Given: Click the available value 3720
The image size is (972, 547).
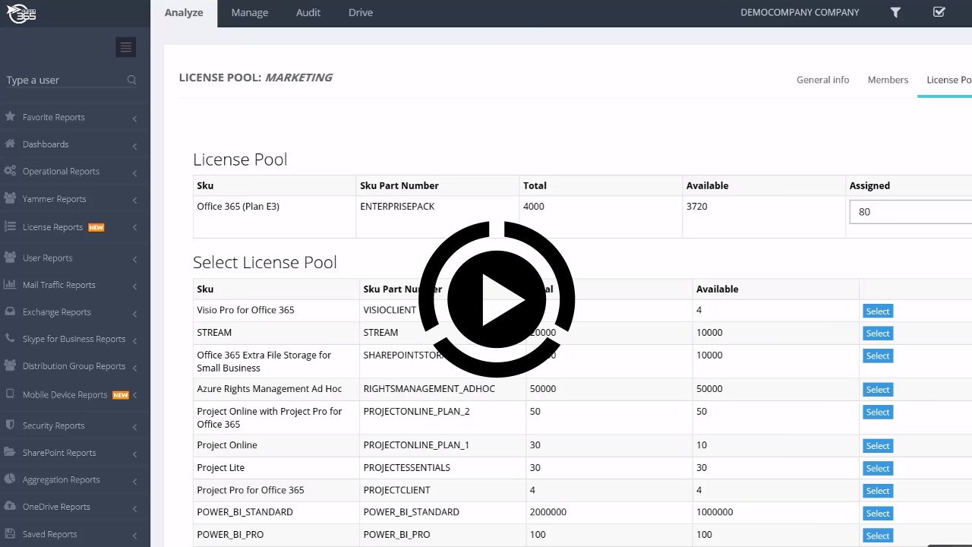Looking at the screenshot, I should (x=696, y=206).
